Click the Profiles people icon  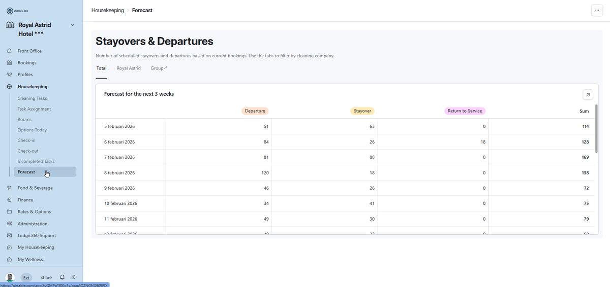coord(9,75)
